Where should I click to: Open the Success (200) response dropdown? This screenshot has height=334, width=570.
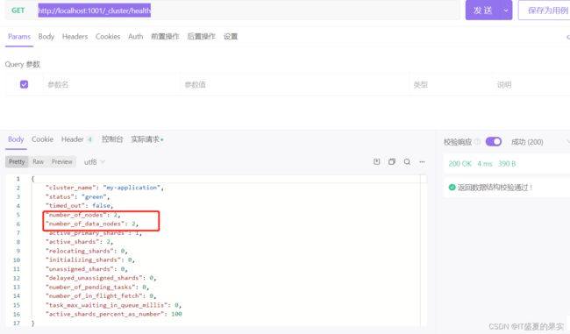tap(540, 142)
